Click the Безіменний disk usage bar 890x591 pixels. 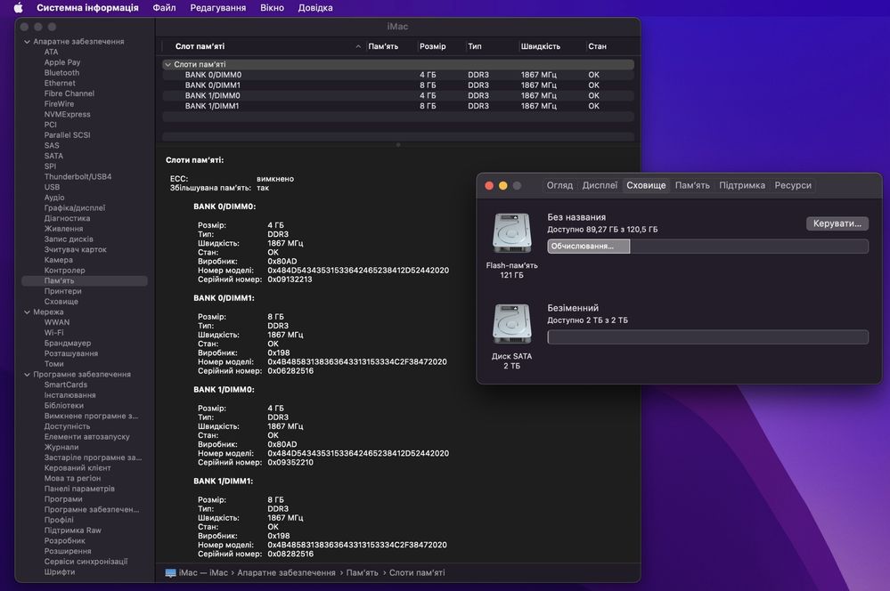707,337
